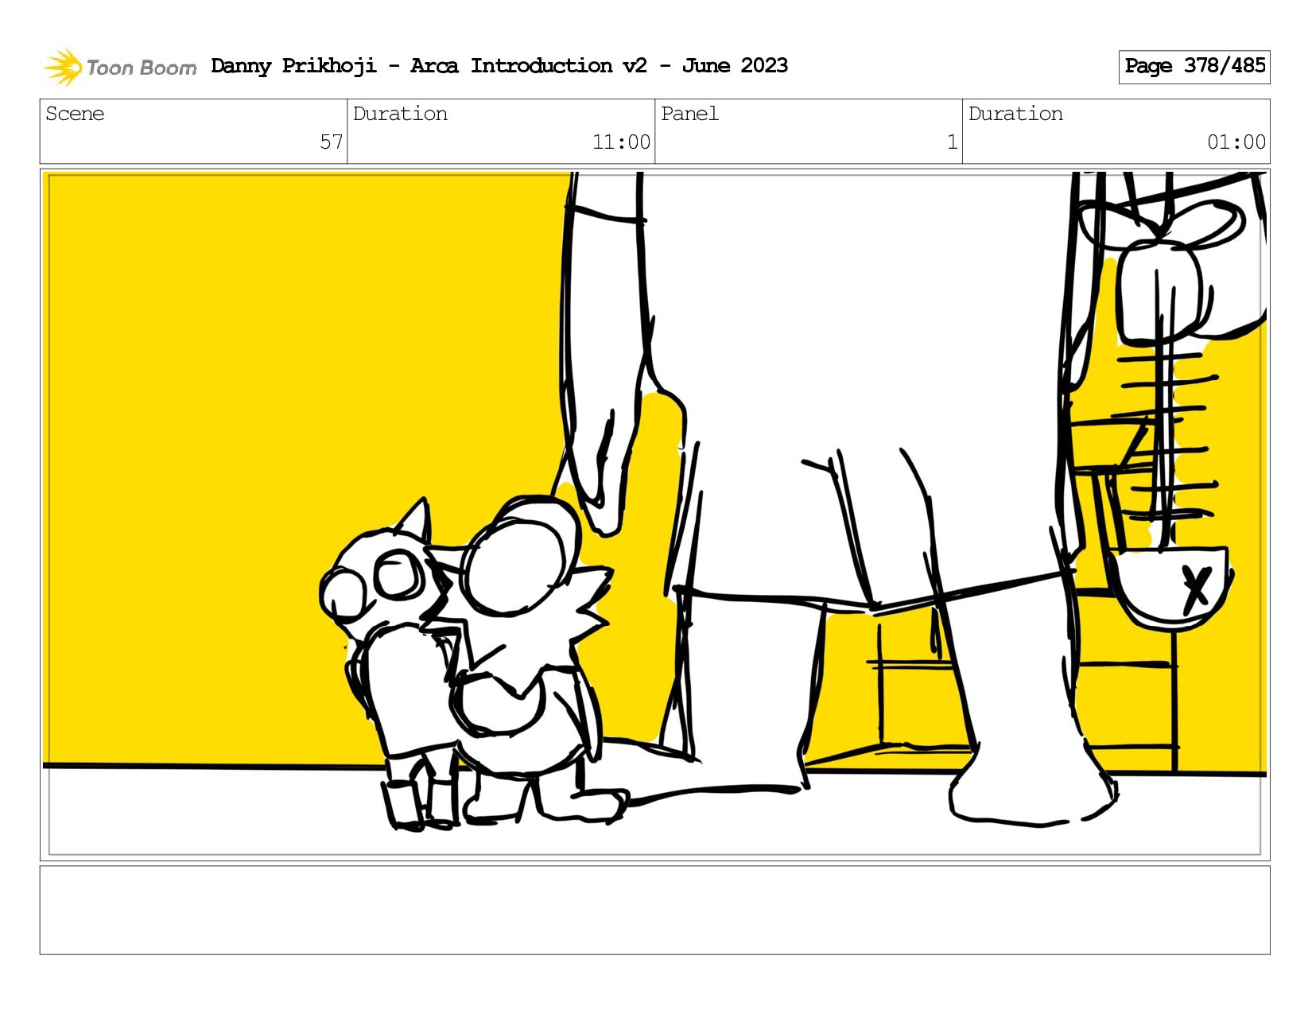Click the empty notes box below panel
The width and height of the screenshot is (1312, 1014).
(655, 911)
